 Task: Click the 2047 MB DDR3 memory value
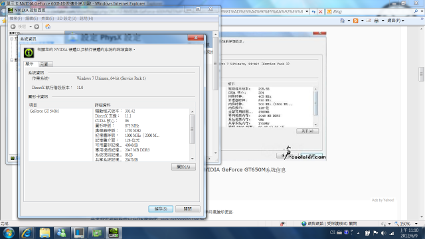click(x=137, y=150)
